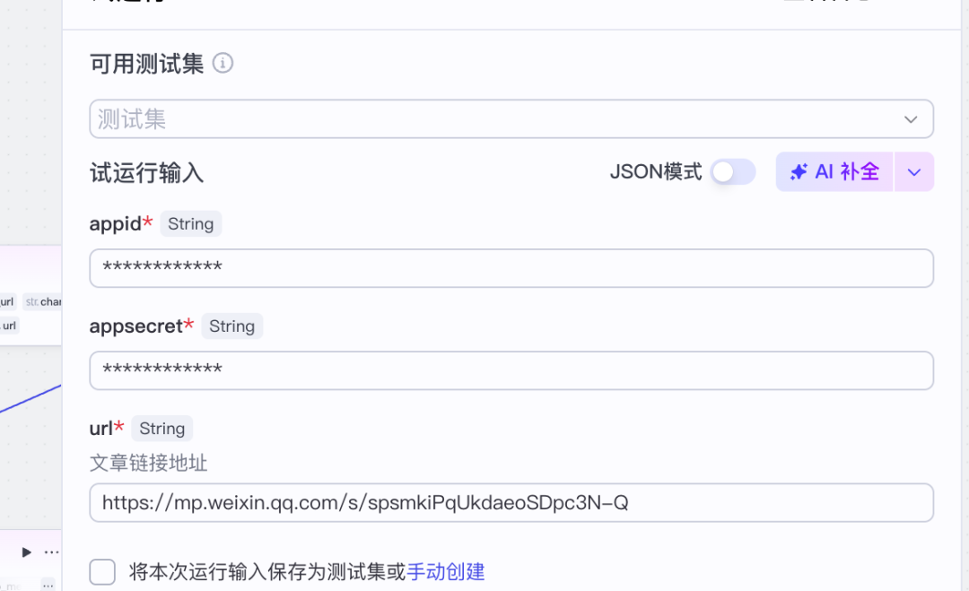Click the appid input field
Image resolution: width=969 pixels, height=591 pixels.
[x=511, y=268]
